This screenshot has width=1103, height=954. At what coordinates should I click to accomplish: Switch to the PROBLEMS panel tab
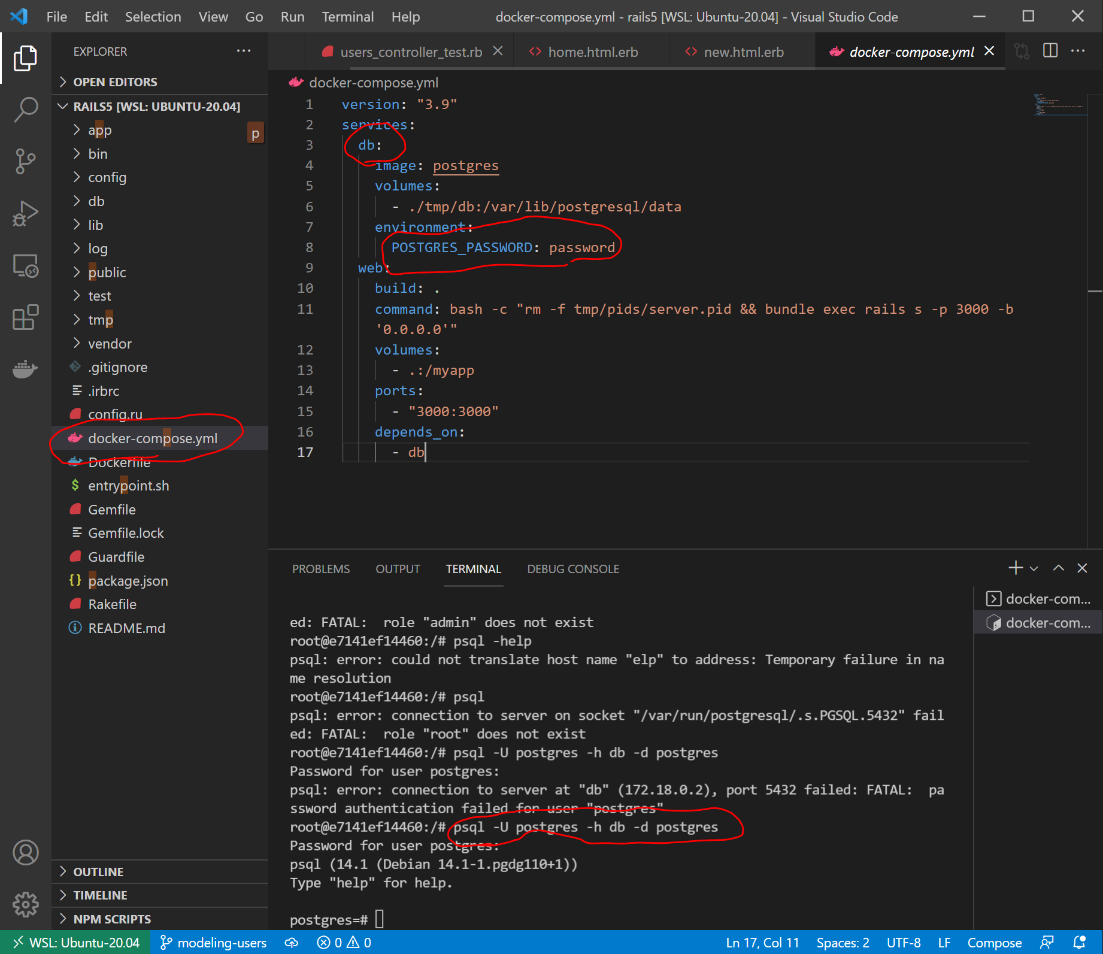(321, 569)
